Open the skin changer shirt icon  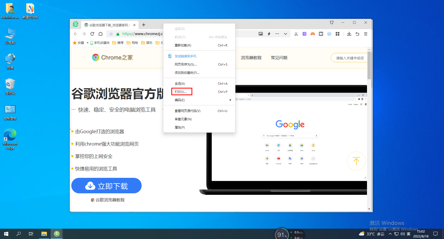coord(332,22)
